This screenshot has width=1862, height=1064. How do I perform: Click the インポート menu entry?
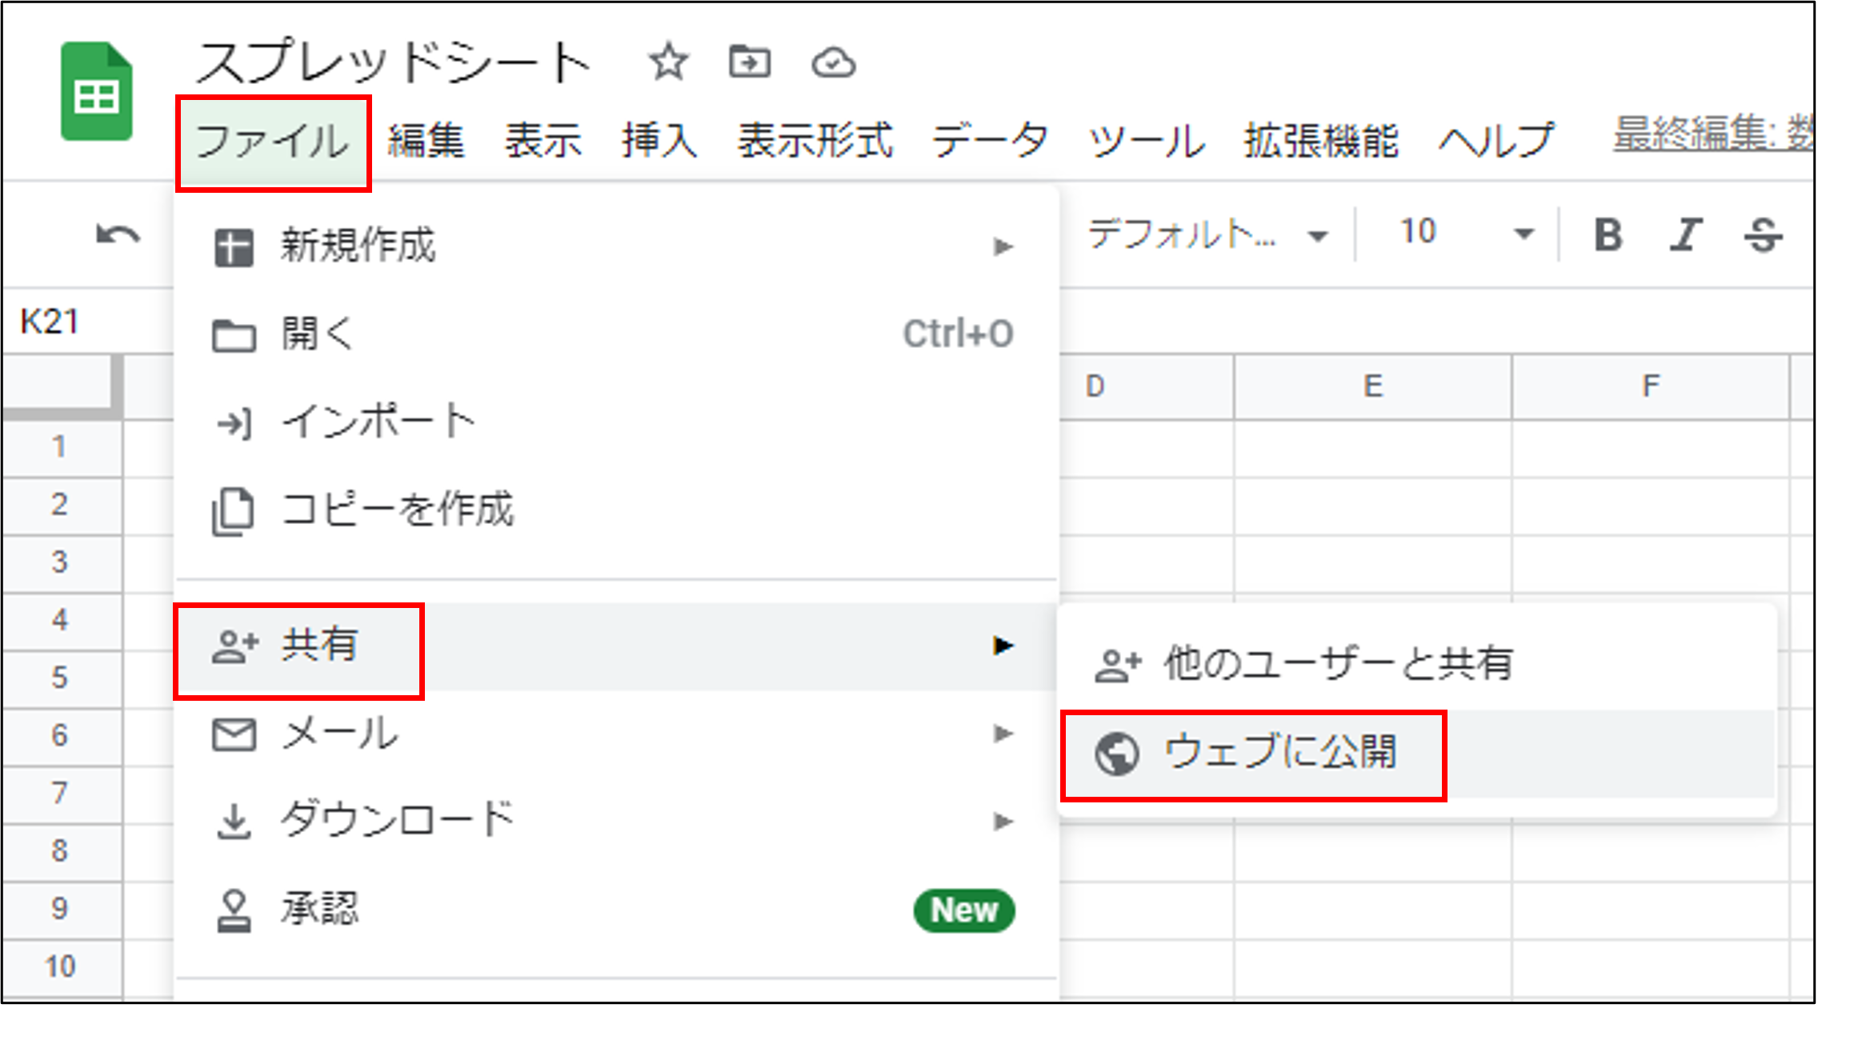click(378, 422)
